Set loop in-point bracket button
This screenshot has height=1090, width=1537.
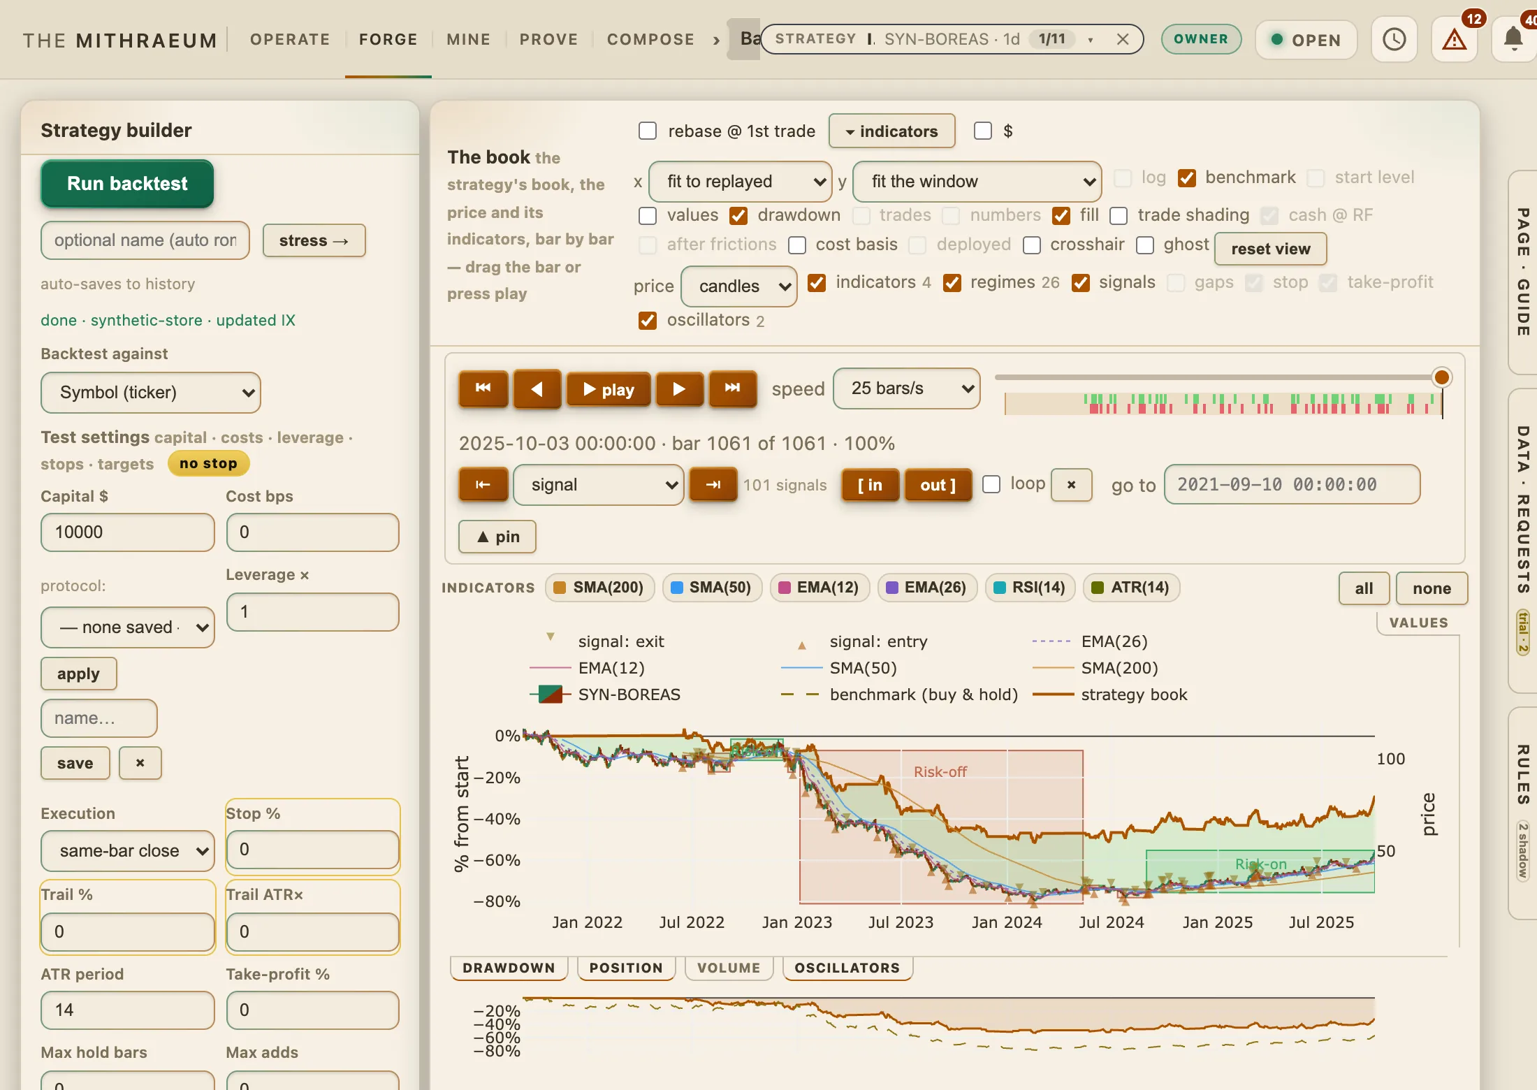click(x=870, y=485)
